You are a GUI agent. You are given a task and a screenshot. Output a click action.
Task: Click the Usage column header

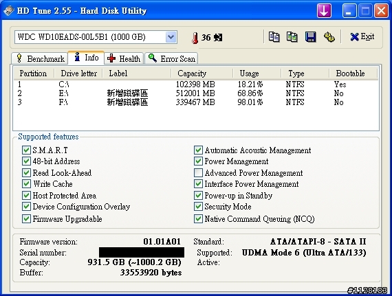(257, 73)
